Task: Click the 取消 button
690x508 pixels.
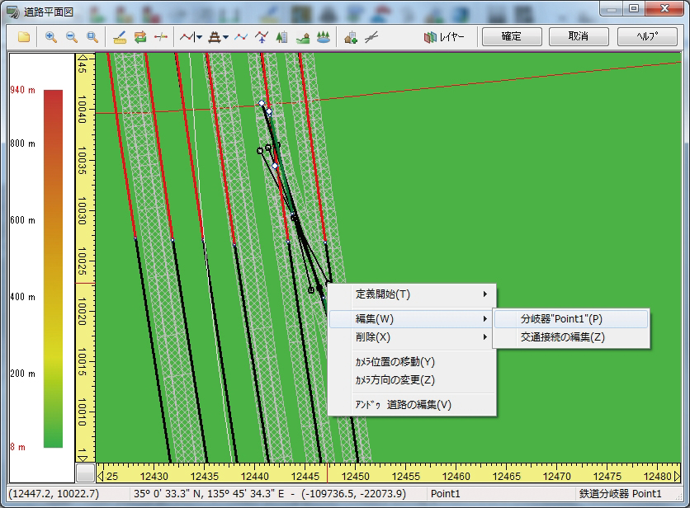Action: coord(579,37)
